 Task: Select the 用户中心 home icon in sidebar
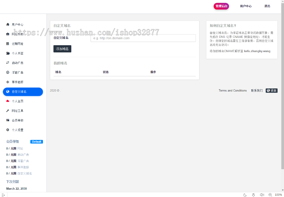pyautogui.click(x=7, y=25)
